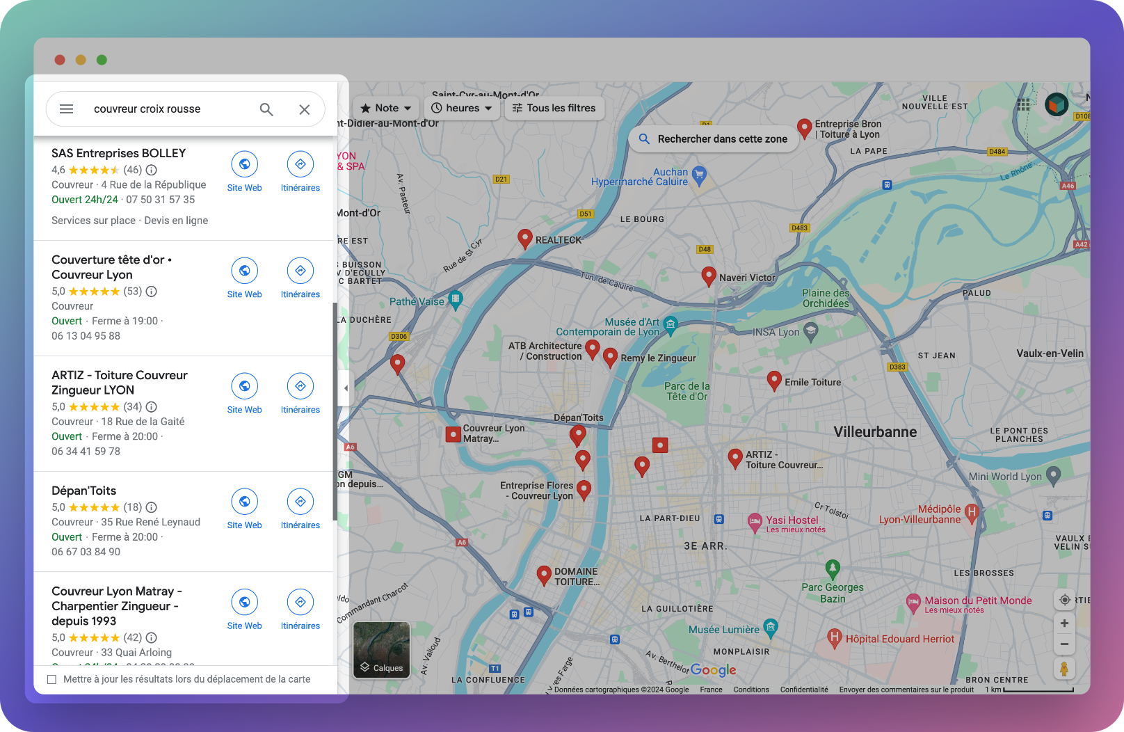Select the REALTECK map pin

pyautogui.click(x=525, y=239)
